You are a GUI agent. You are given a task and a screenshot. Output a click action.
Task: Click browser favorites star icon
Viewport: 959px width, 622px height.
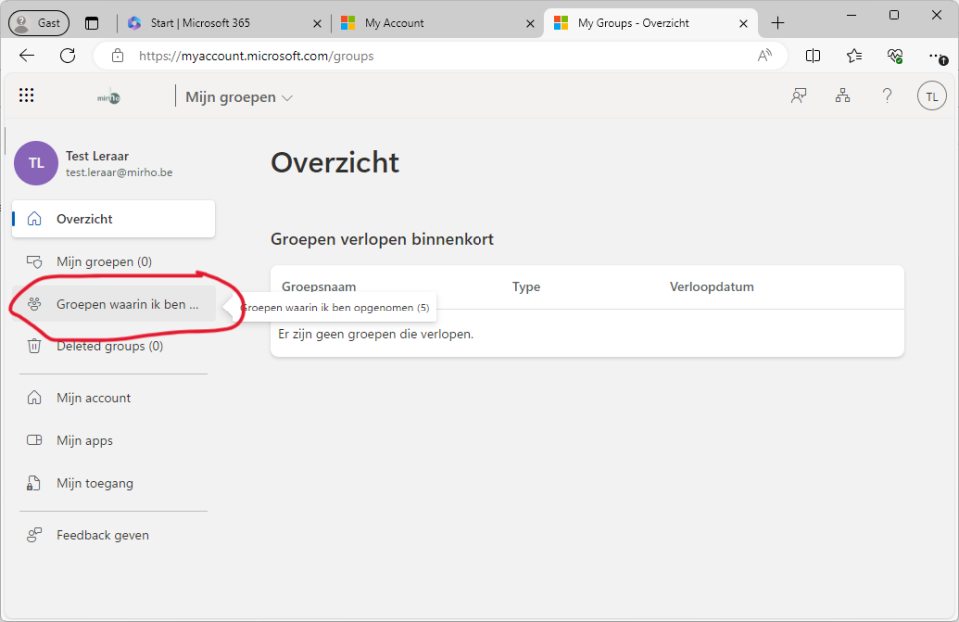[854, 56]
